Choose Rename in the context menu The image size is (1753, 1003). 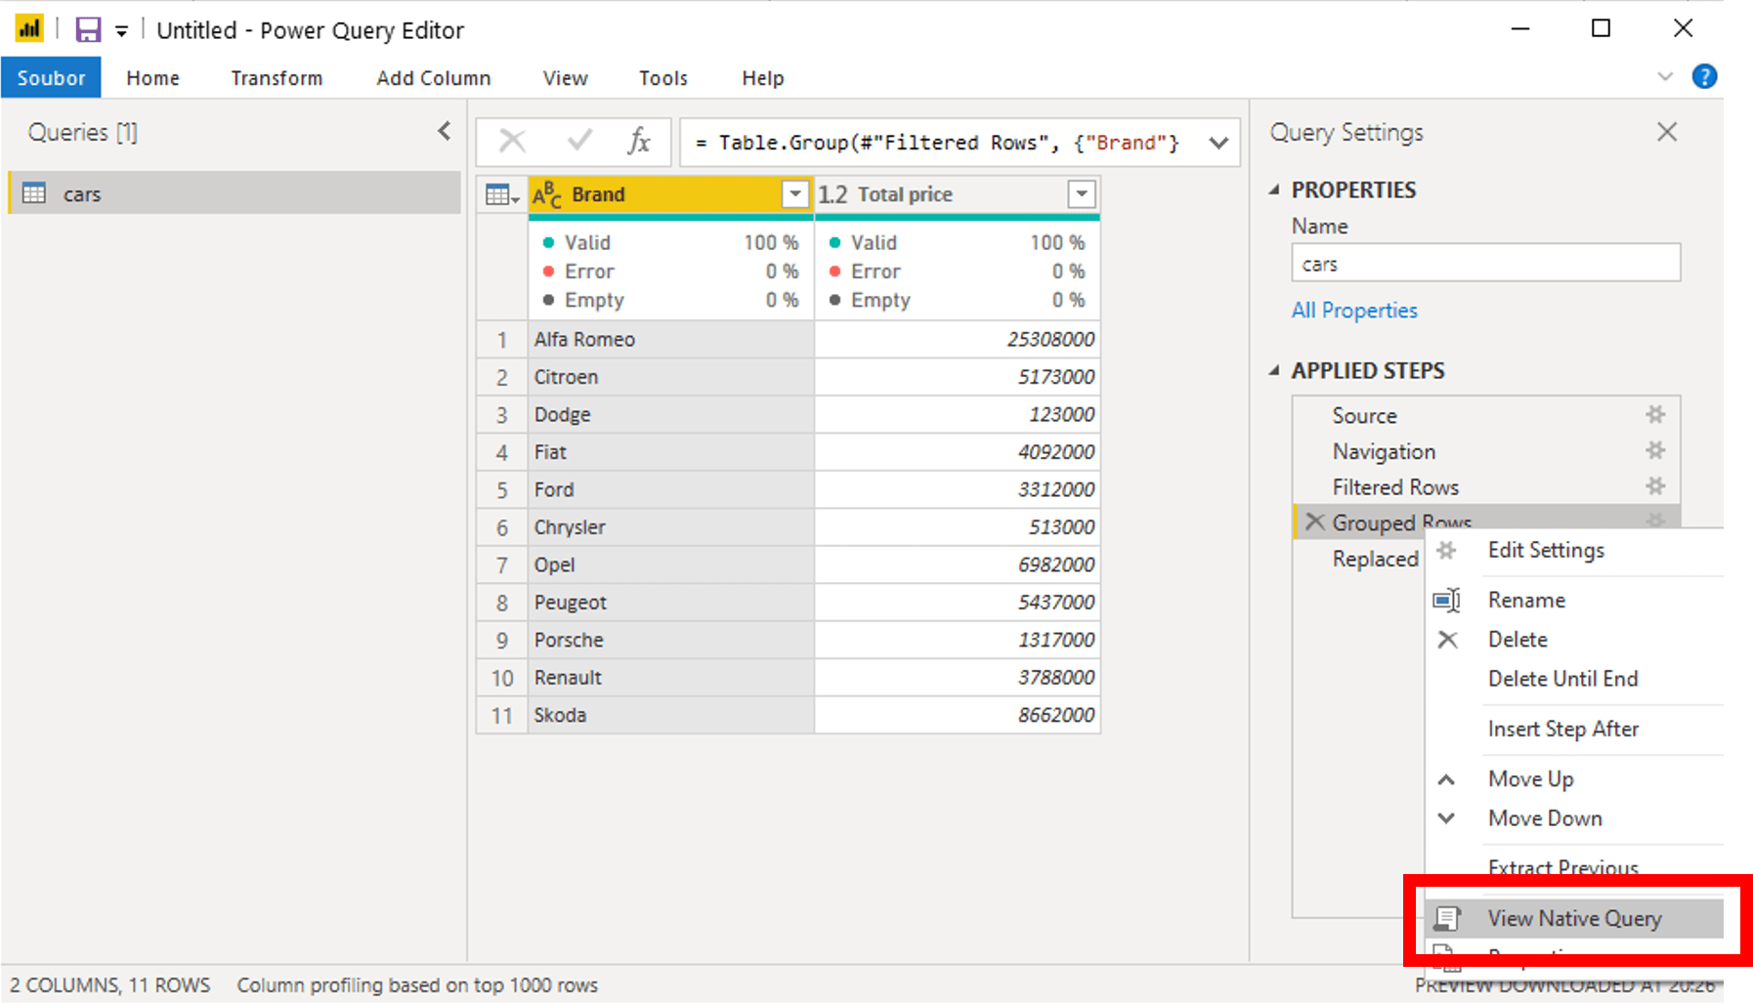1526,600
